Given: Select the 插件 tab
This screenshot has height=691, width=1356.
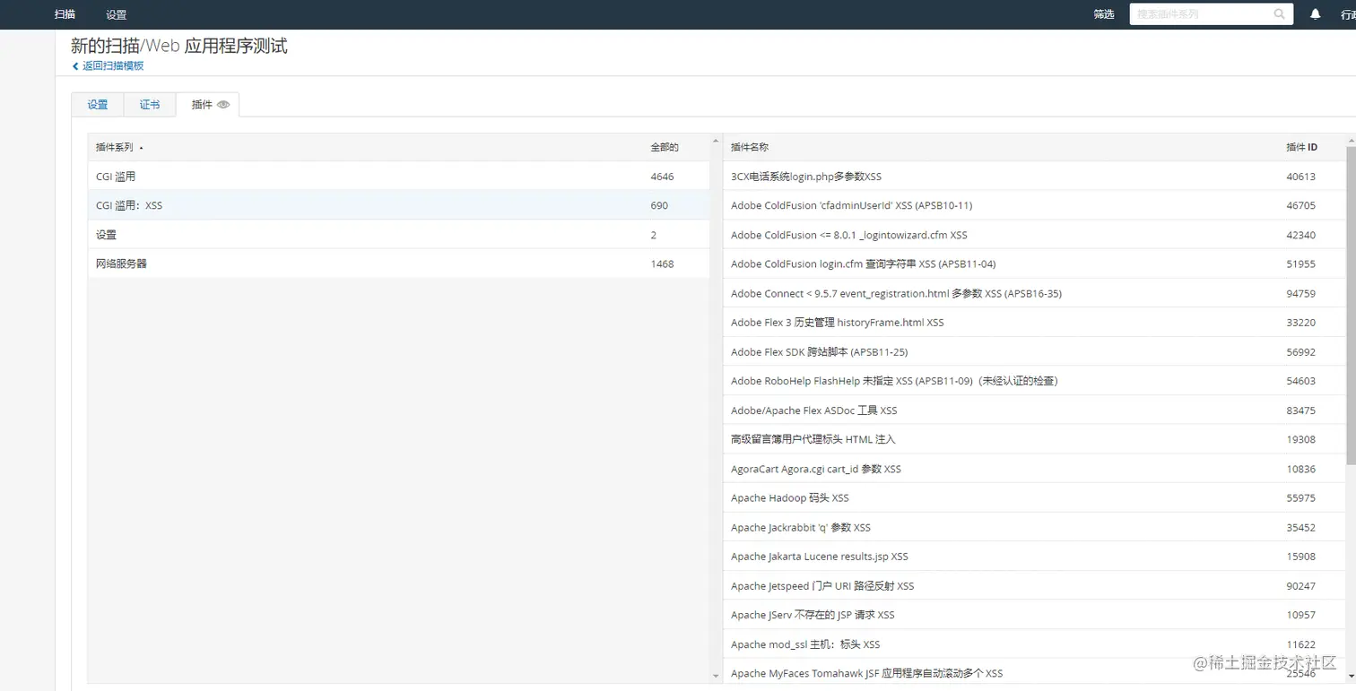Looking at the screenshot, I should pyautogui.click(x=207, y=105).
